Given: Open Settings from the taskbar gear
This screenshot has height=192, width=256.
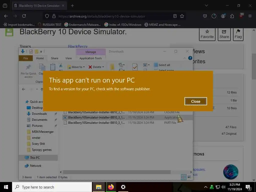Looking at the screenshot, I should click(123, 187).
